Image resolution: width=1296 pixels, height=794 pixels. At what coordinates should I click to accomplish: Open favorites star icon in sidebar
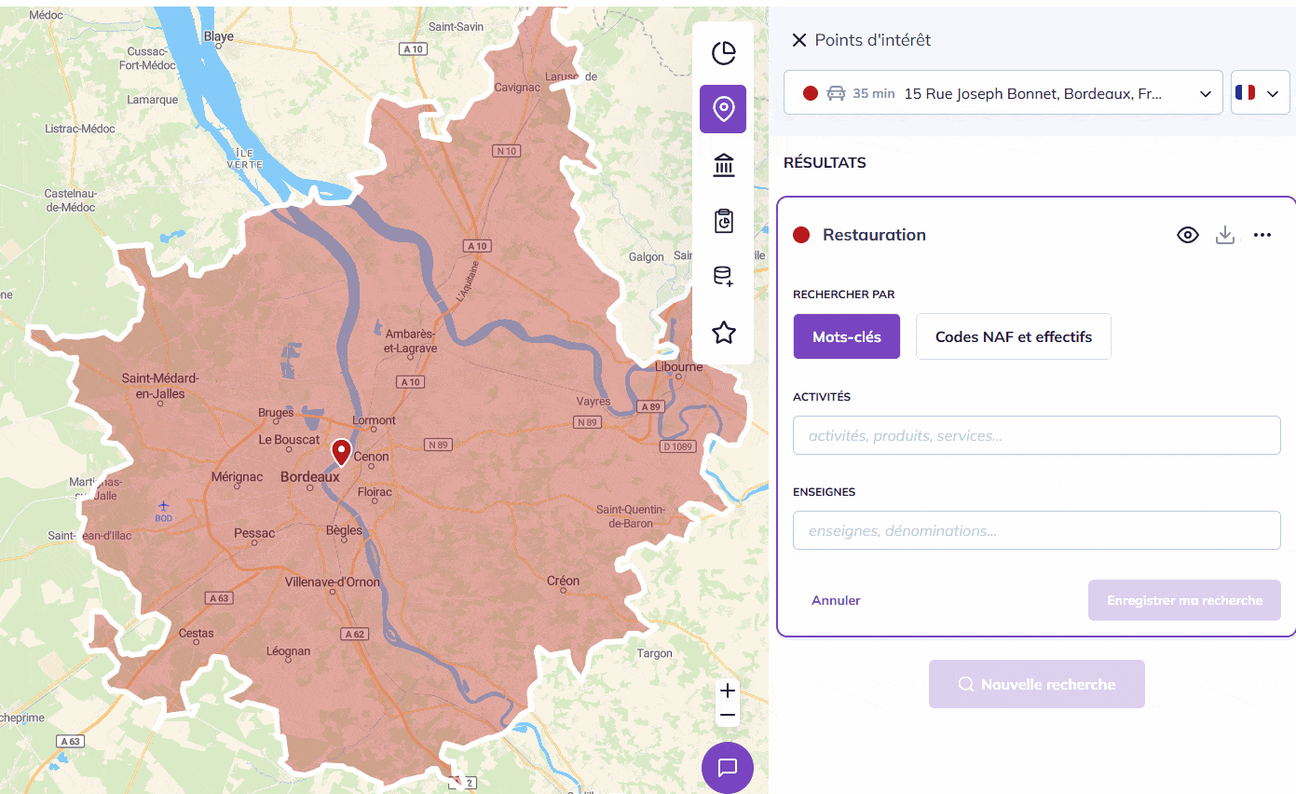(x=723, y=333)
